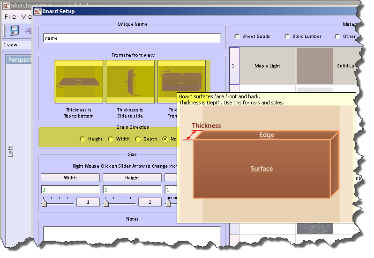
Task: Click the SketchList application title icon
Action: [6, 5]
